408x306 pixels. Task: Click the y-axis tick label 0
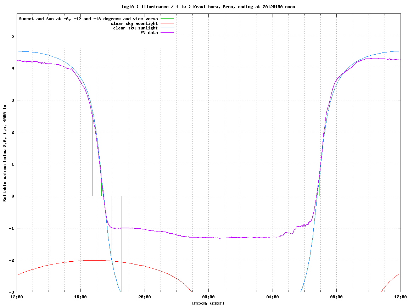coord(12,196)
